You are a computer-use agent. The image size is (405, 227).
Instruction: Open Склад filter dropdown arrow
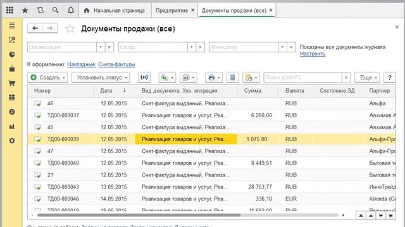[191, 47]
